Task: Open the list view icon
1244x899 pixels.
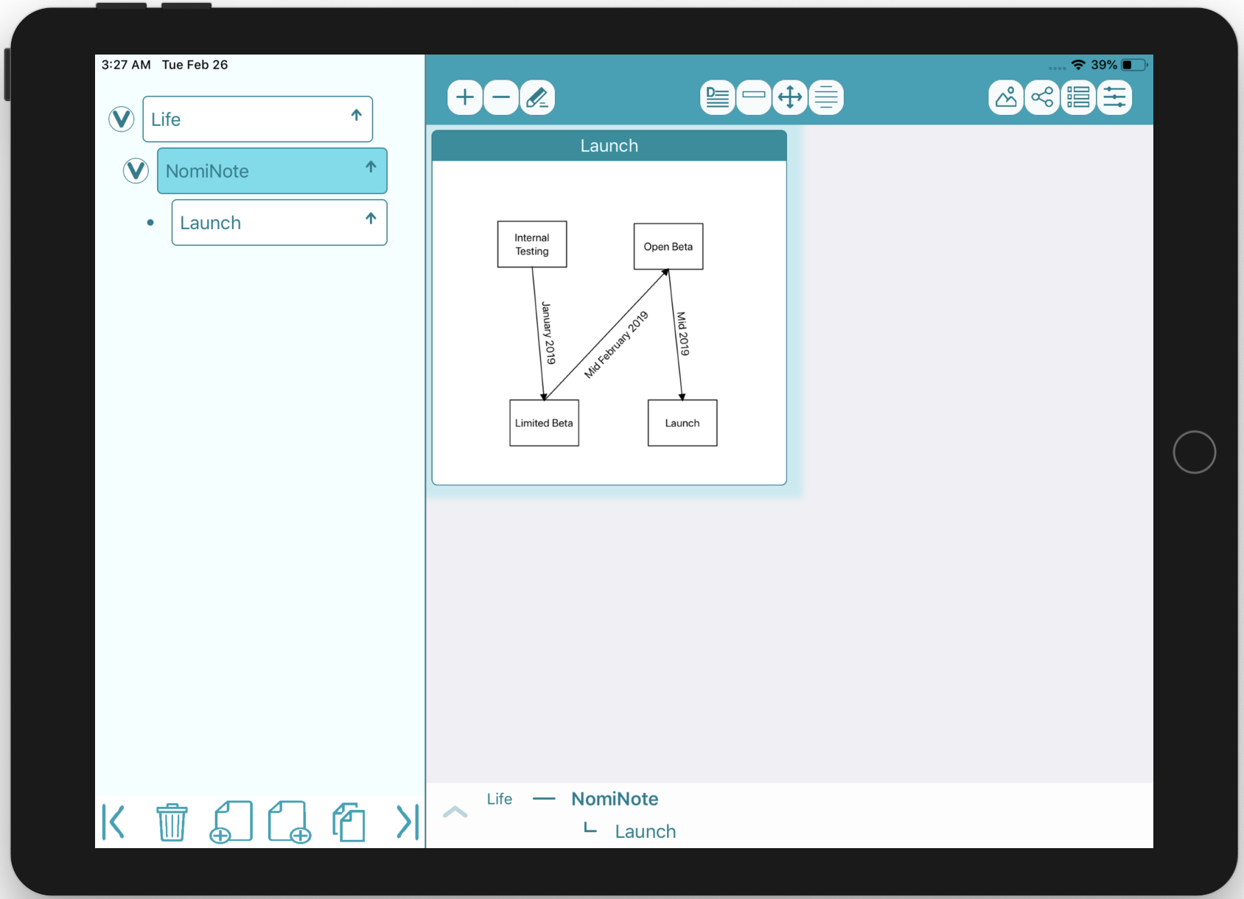Action: [1078, 97]
